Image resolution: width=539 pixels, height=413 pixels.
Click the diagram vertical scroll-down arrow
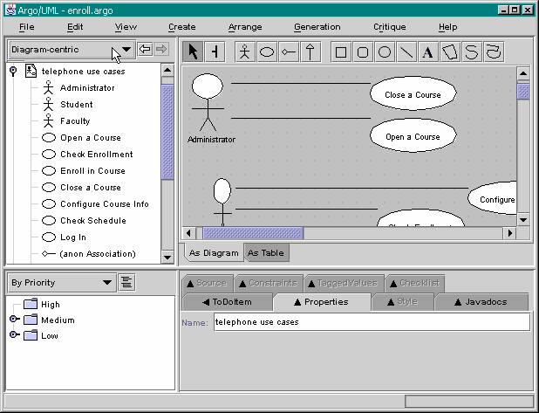pos(523,220)
